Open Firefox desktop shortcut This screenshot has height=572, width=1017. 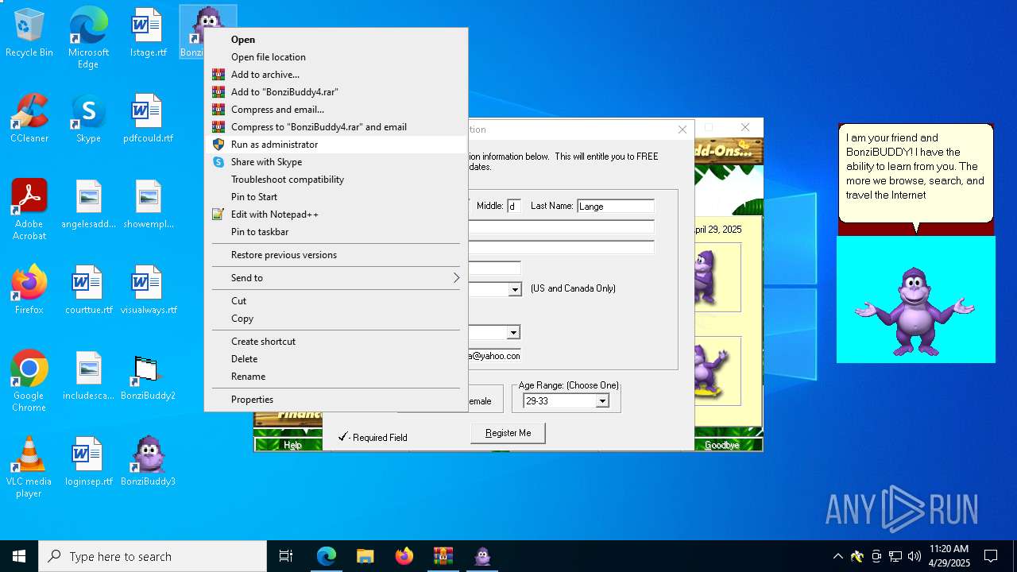pyautogui.click(x=29, y=291)
